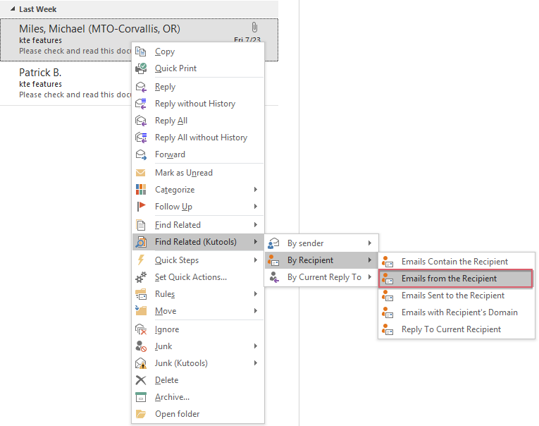Click the Emails Contain the Recipient icon
Viewport: 539px width, 426px height.
(x=388, y=262)
